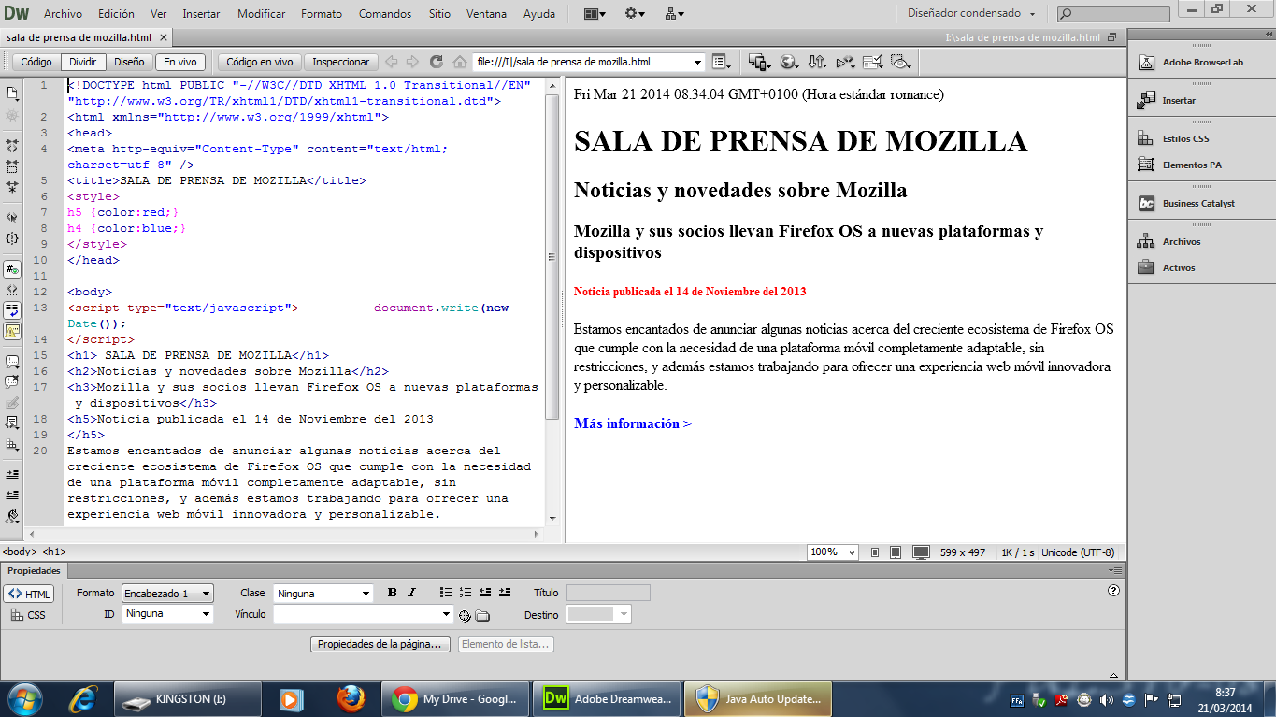Select the <body> tag in tag selector

pos(20,552)
